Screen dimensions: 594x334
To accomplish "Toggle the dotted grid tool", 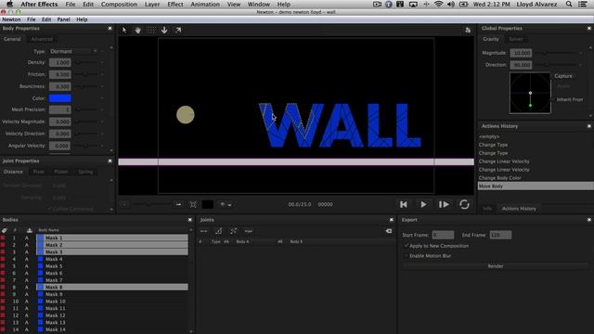I will 151,30.
